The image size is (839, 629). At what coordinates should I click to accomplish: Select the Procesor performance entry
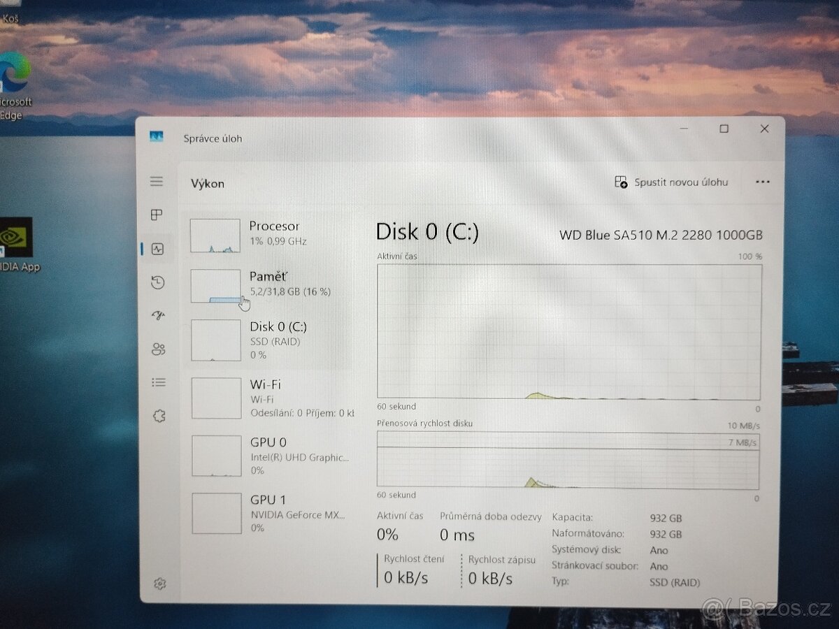click(x=266, y=234)
